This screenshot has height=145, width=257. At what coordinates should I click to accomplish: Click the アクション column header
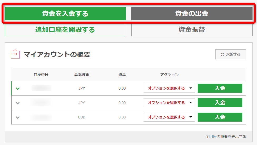click(169, 75)
